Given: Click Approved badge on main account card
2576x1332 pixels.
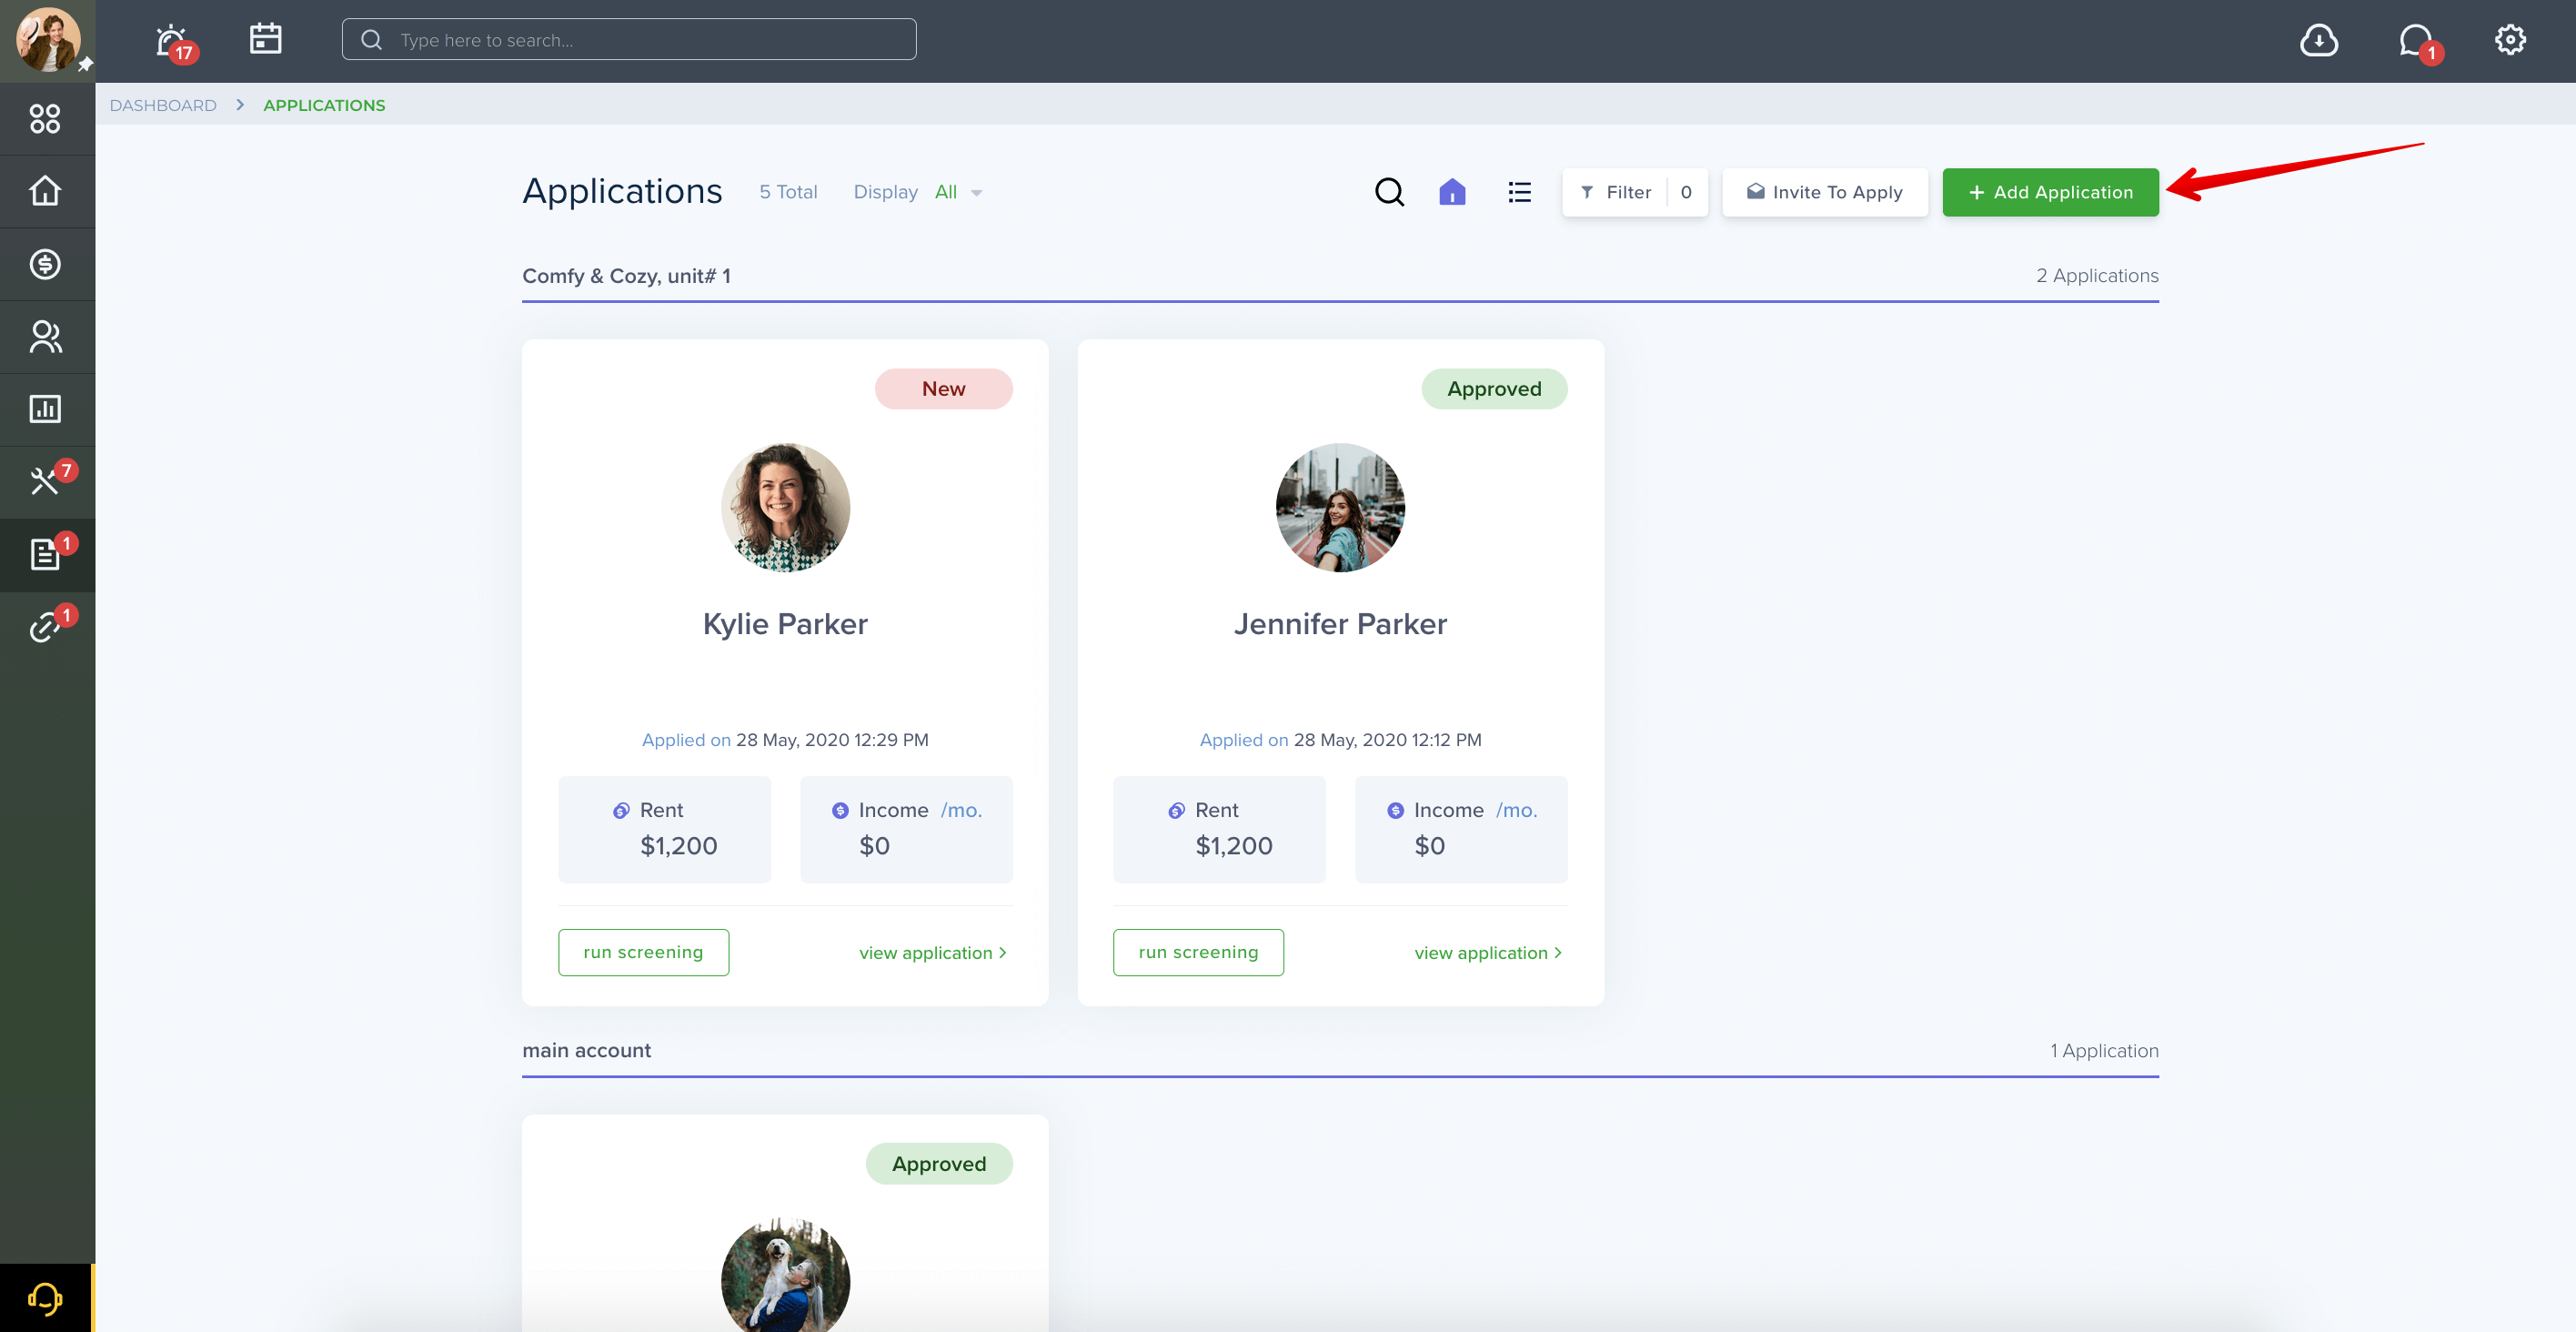Looking at the screenshot, I should point(939,1164).
